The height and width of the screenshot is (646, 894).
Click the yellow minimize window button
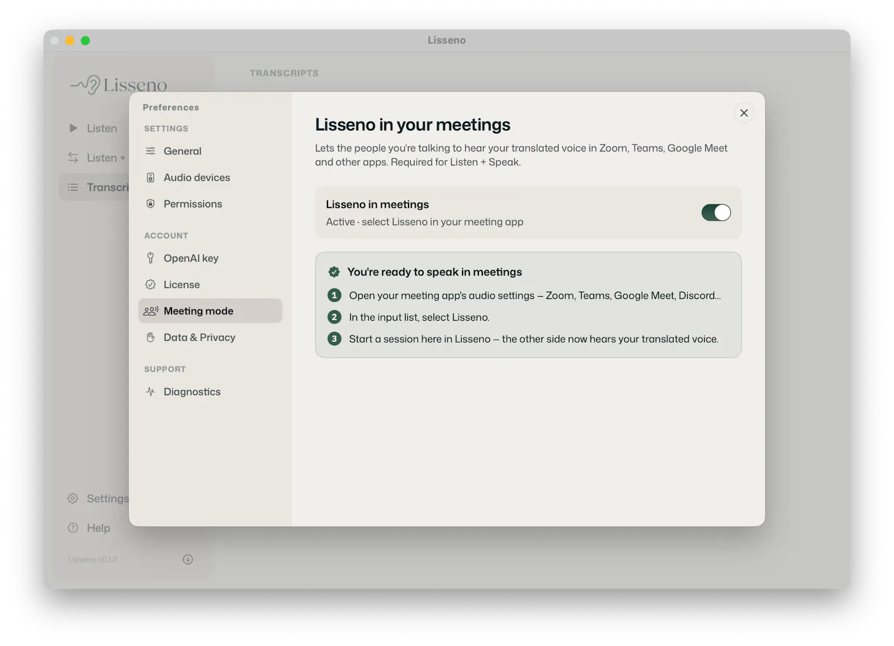pyautogui.click(x=70, y=40)
